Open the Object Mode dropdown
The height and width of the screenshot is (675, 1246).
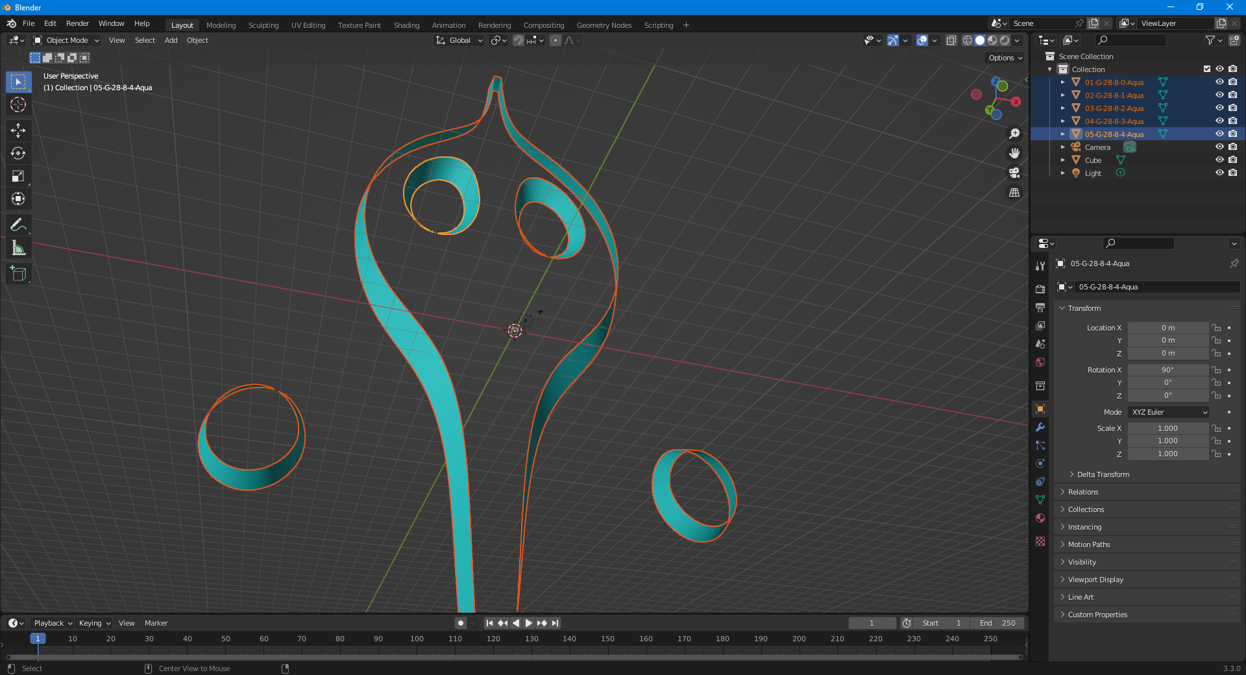coord(67,40)
